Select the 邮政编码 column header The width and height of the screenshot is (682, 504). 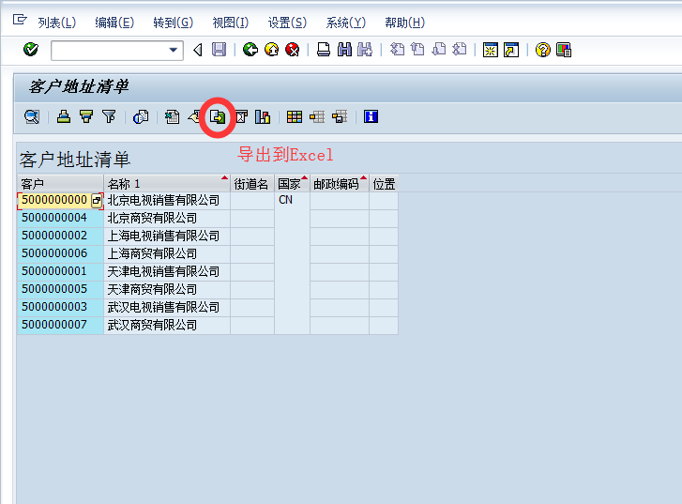click(x=340, y=184)
